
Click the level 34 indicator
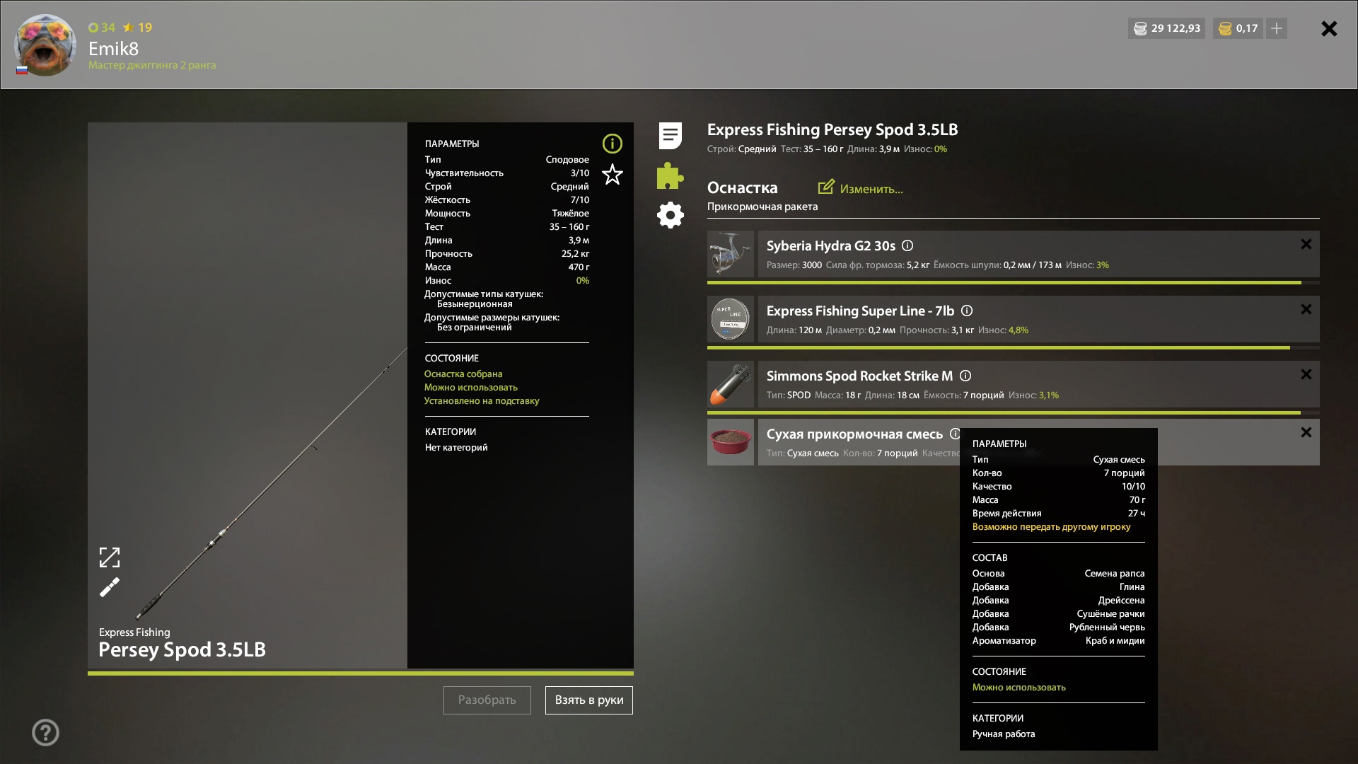(102, 28)
